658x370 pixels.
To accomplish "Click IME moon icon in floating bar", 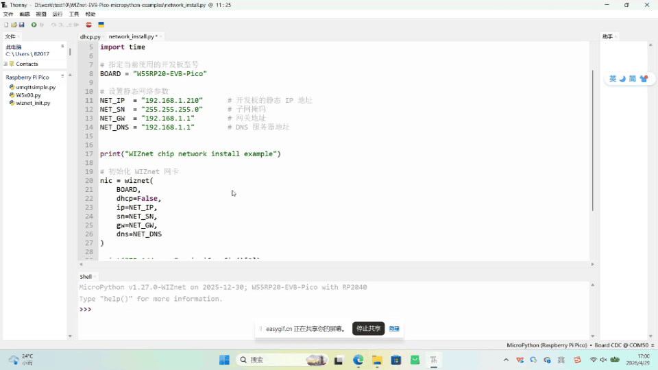I will pos(623,79).
